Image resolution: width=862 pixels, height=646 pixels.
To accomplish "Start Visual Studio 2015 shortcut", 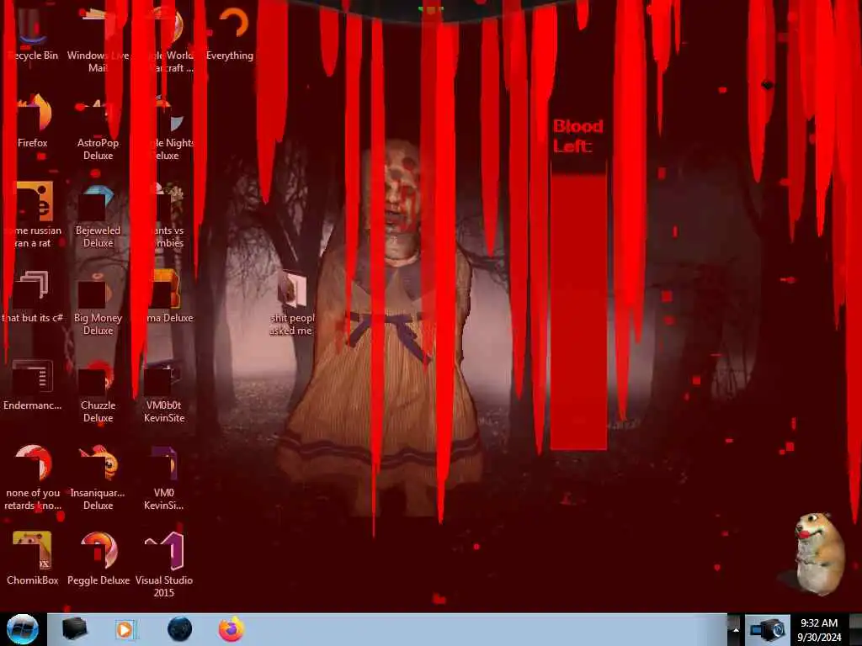I will point(164,564).
